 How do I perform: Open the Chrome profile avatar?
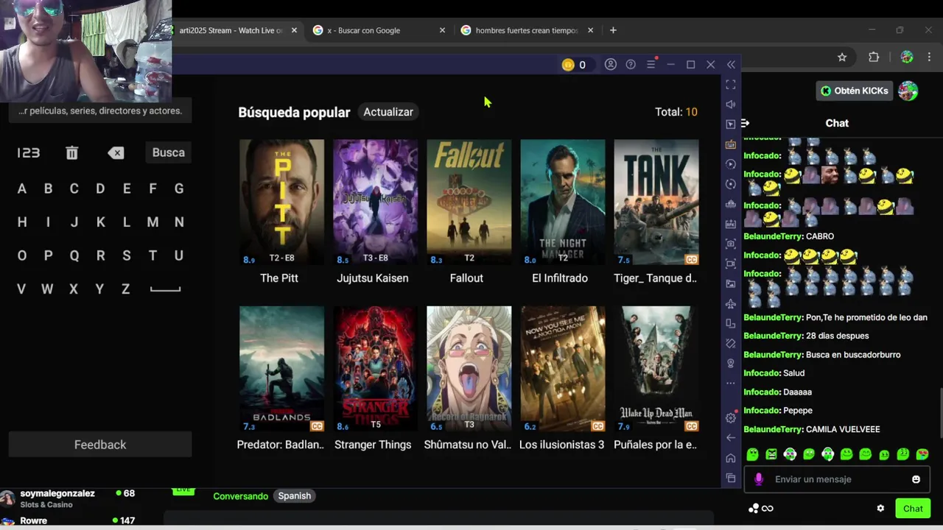point(907,57)
